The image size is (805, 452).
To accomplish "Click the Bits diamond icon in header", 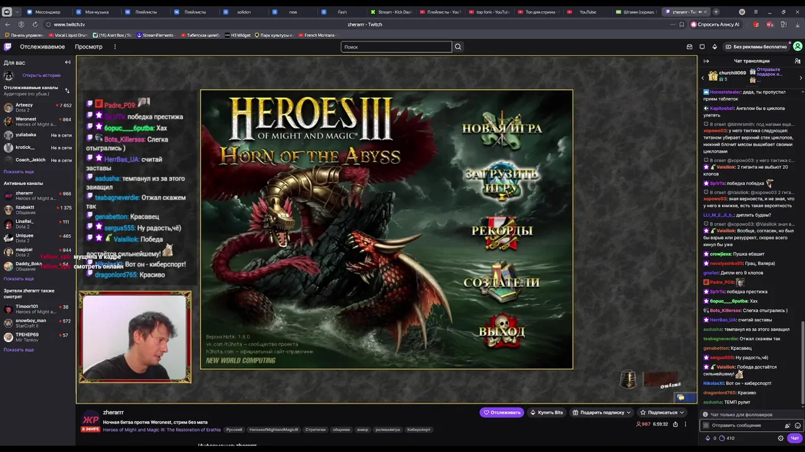I will [714, 46].
